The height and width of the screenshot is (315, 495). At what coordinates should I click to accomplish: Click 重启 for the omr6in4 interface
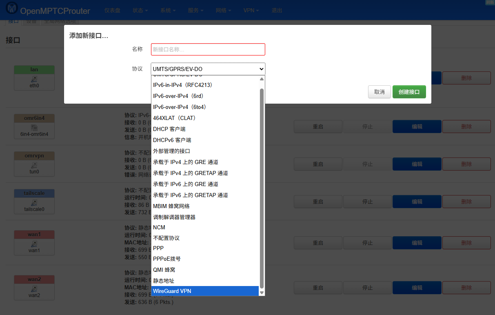click(318, 126)
